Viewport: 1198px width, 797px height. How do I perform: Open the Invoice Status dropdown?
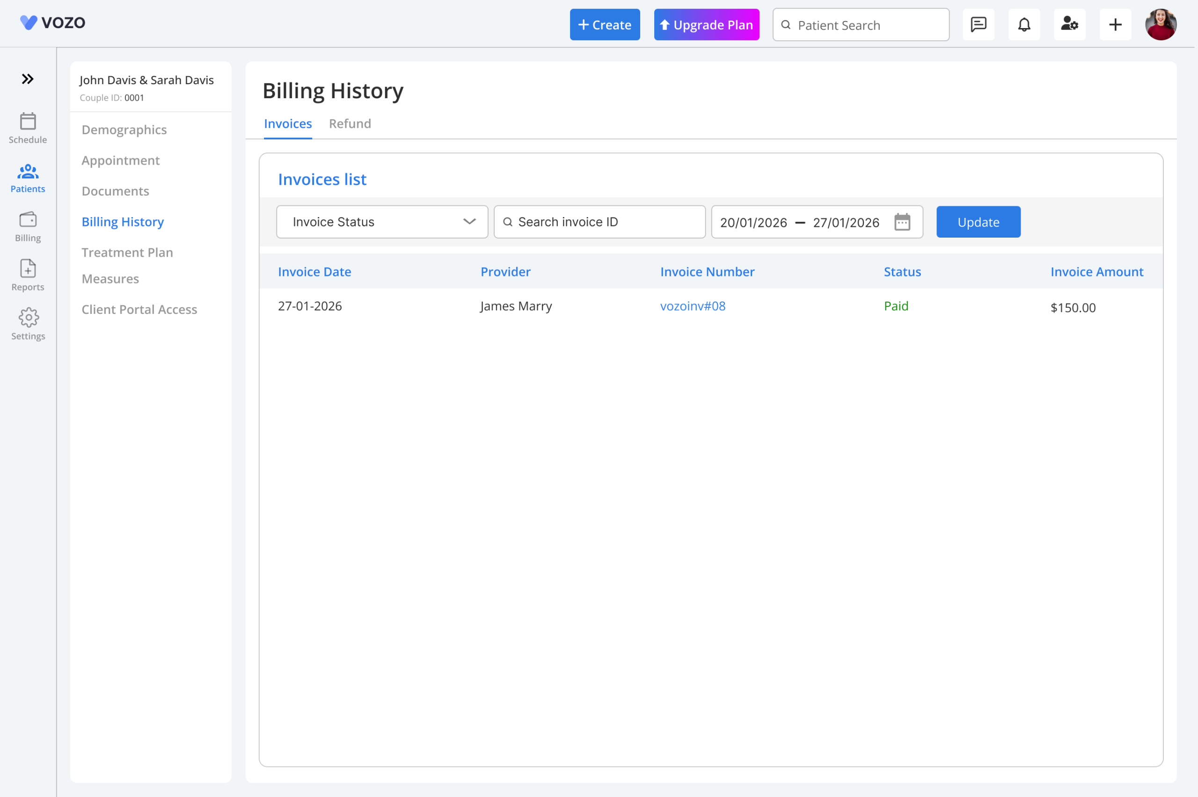tap(382, 222)
